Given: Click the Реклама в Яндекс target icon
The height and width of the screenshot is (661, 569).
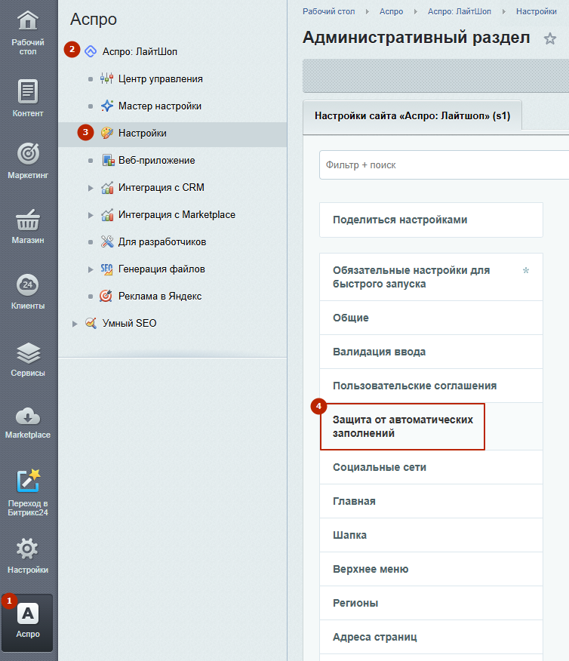Looking at the screenshot, I should (x=106, y=296).
